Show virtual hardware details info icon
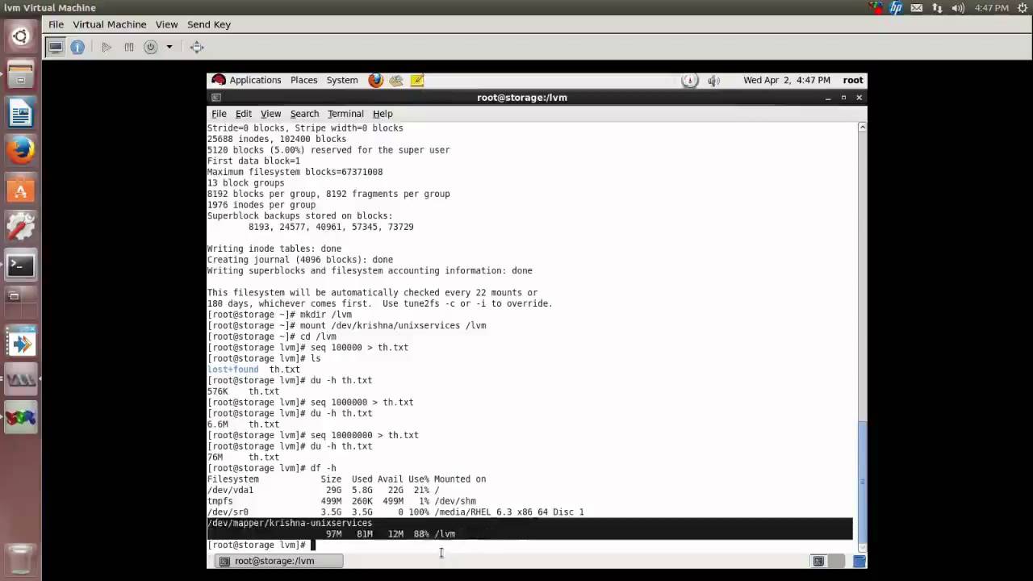The width and height of the screenshot is (1033, 581). point(77,47)
